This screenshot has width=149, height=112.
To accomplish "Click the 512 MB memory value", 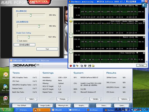I will 83,89.
